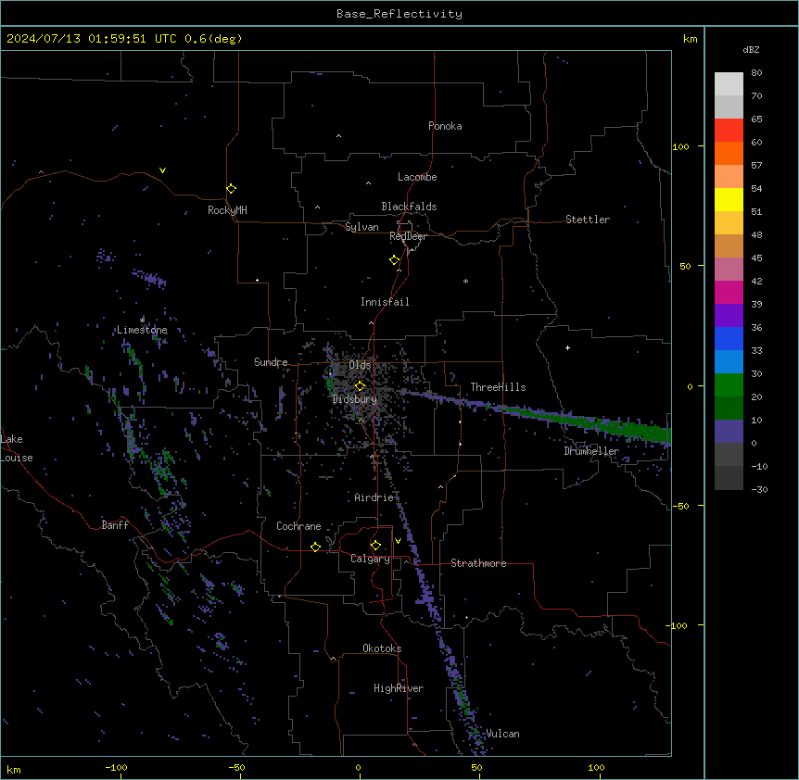Click the Airdrie label
This screenshot has height=780, width=799.
point(374,497)
